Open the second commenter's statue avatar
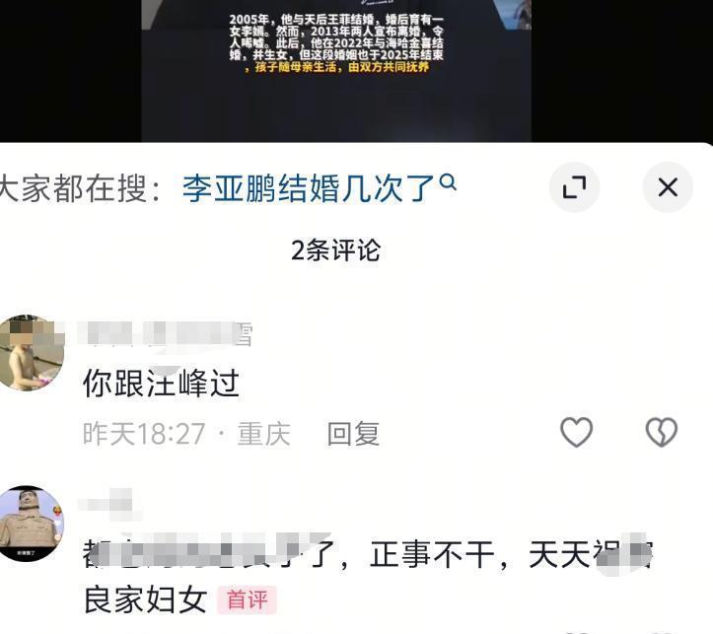The image size is (713, 634). coord(31,524)
